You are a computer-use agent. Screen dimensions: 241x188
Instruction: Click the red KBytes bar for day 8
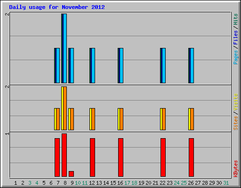tap(64, 155)
